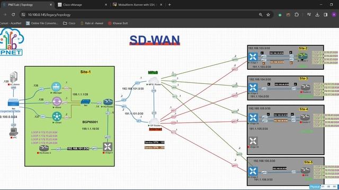Select the VPC computer icon
This screenshot has height=190, width=339.
pos(13,131)
